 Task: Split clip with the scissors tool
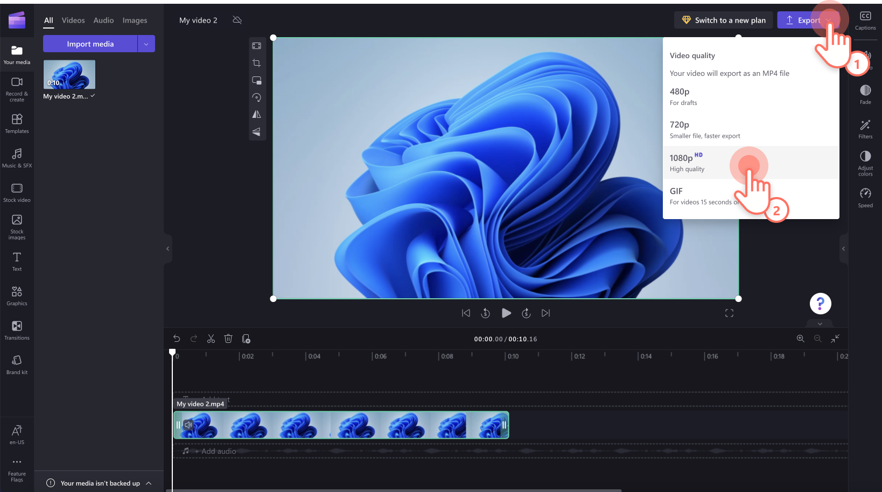coord(211,339)
